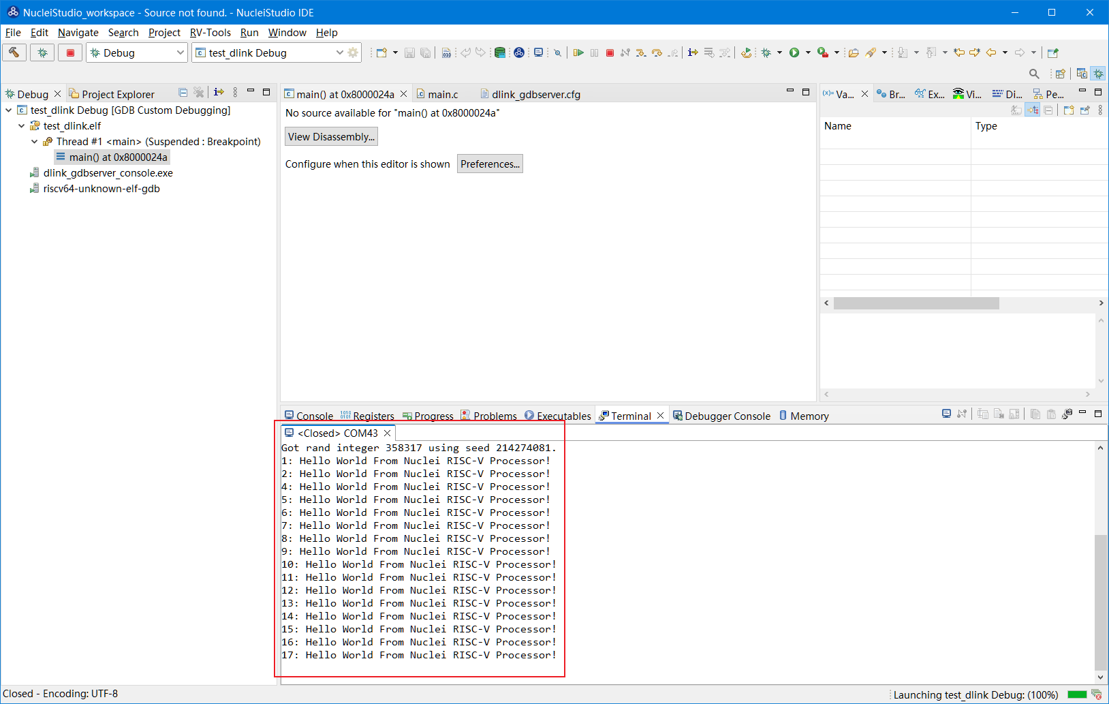This screenshot has width=1109, height=704.
Task: Click the View Disassembly button
Action: tap(331, 137)
